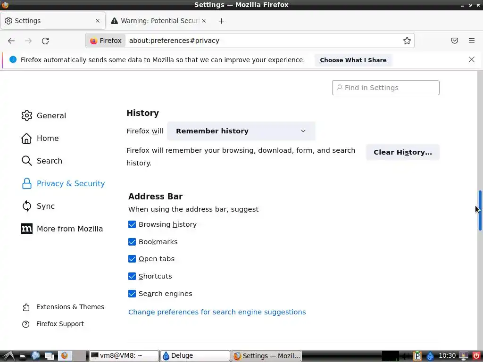Launch Firefox from taskbar quick launcher
Screen dimensions: 483x362
point(64,355)
